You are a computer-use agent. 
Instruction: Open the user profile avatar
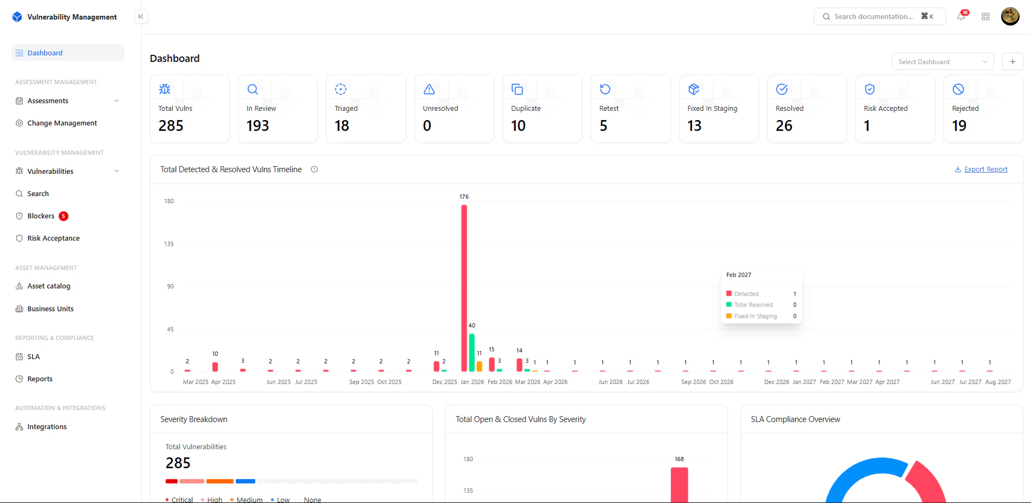tap(1010, 16)
